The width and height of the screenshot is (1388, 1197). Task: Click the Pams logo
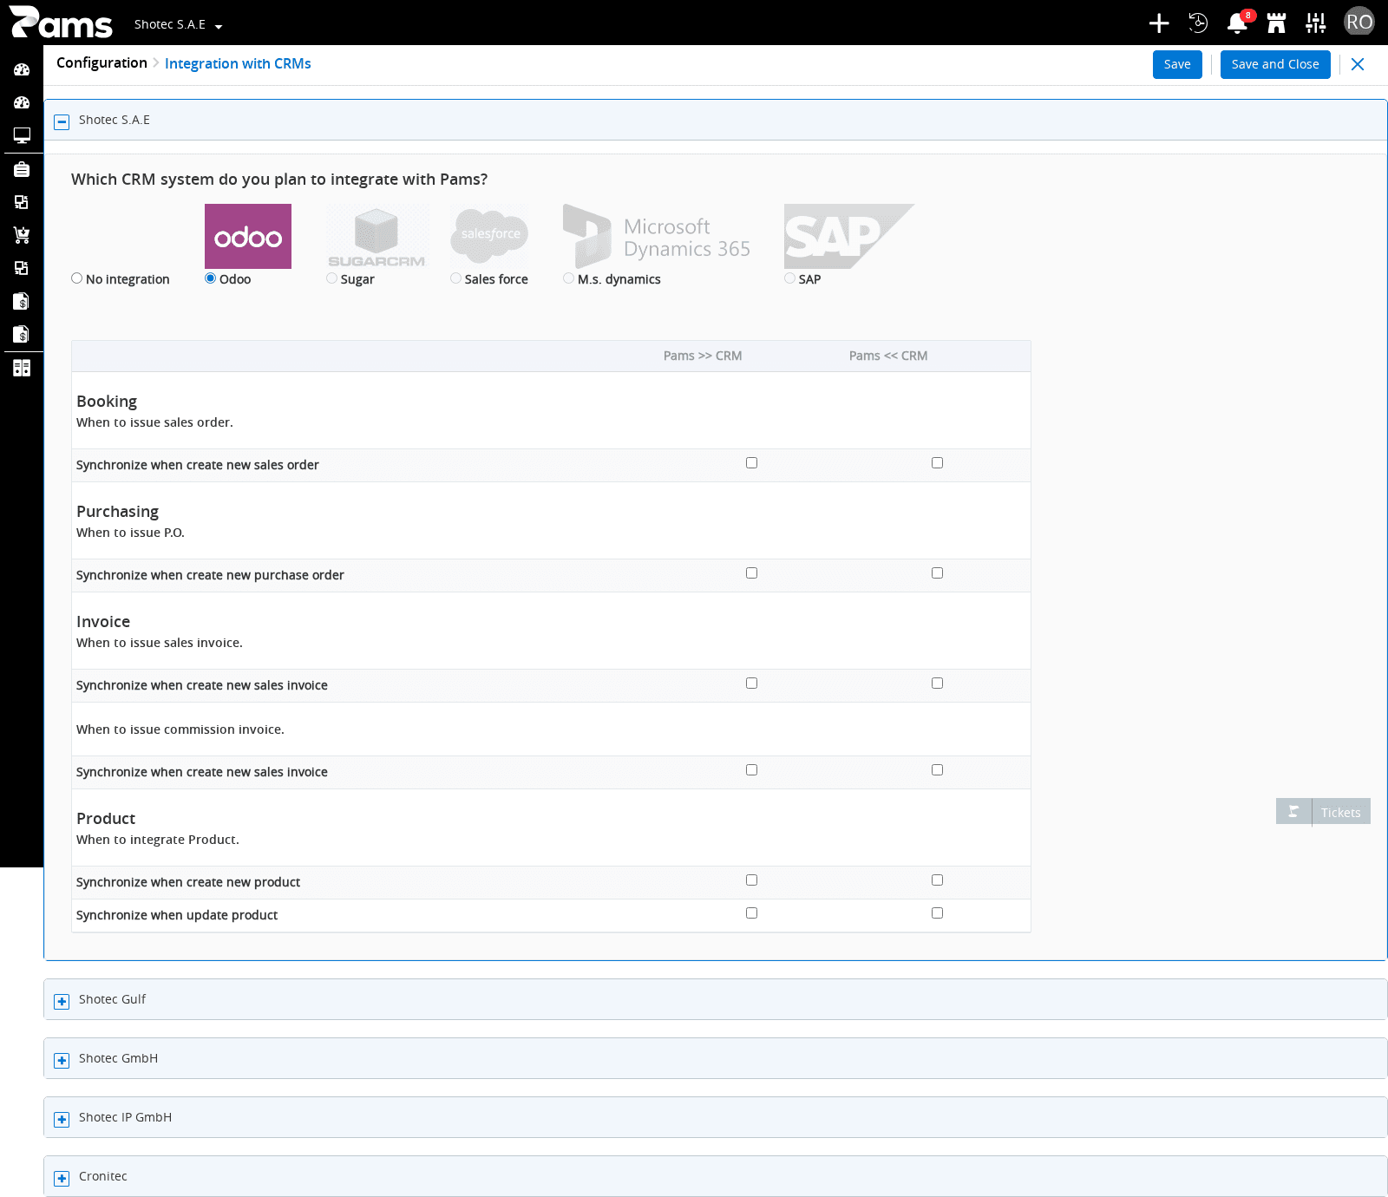pyautogui.click(x=62, y=22)
